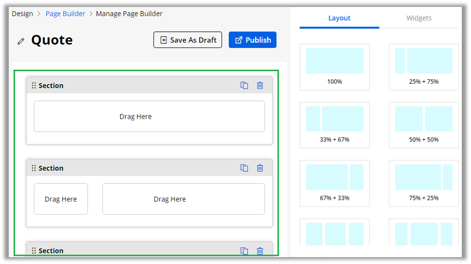Click the second Section's drag handle
The image size is (471, 264).
pyautogui.click(x=34, y=168)
